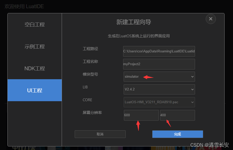Viewport: 233px width, 150px height.
Task: Click the screen height field showing 400
Action: (177, 115)
